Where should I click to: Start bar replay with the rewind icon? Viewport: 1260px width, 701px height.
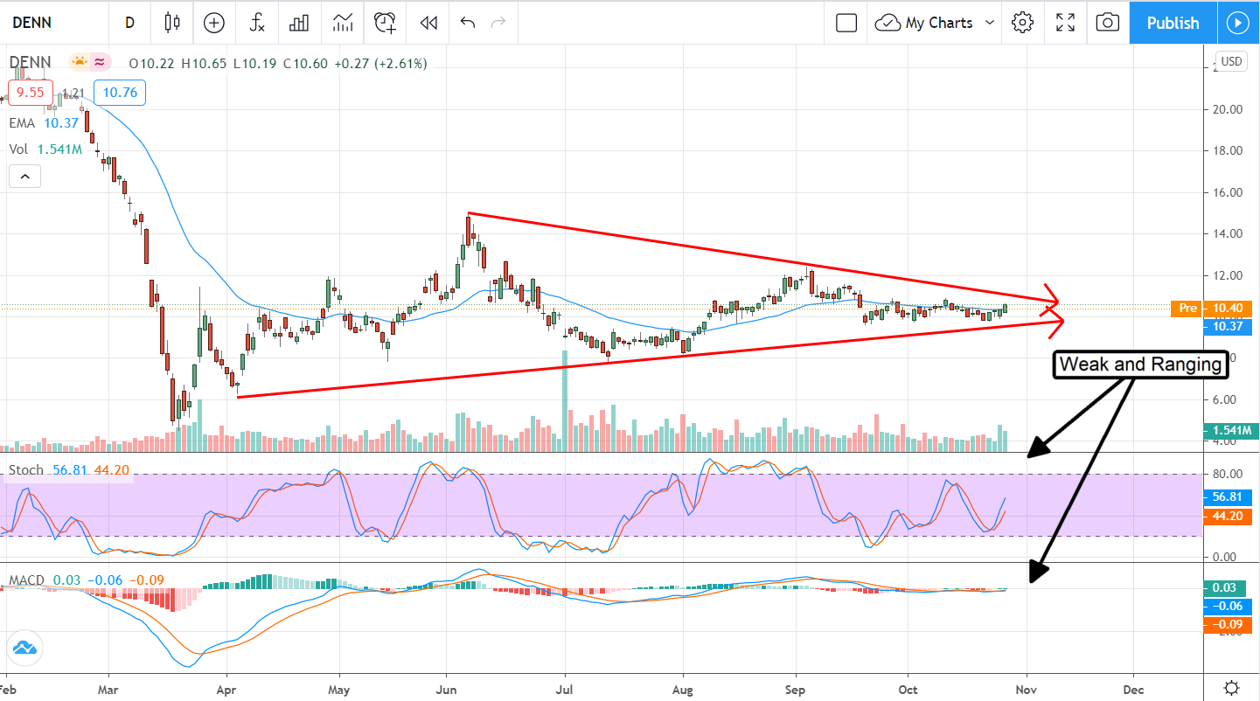428,23
